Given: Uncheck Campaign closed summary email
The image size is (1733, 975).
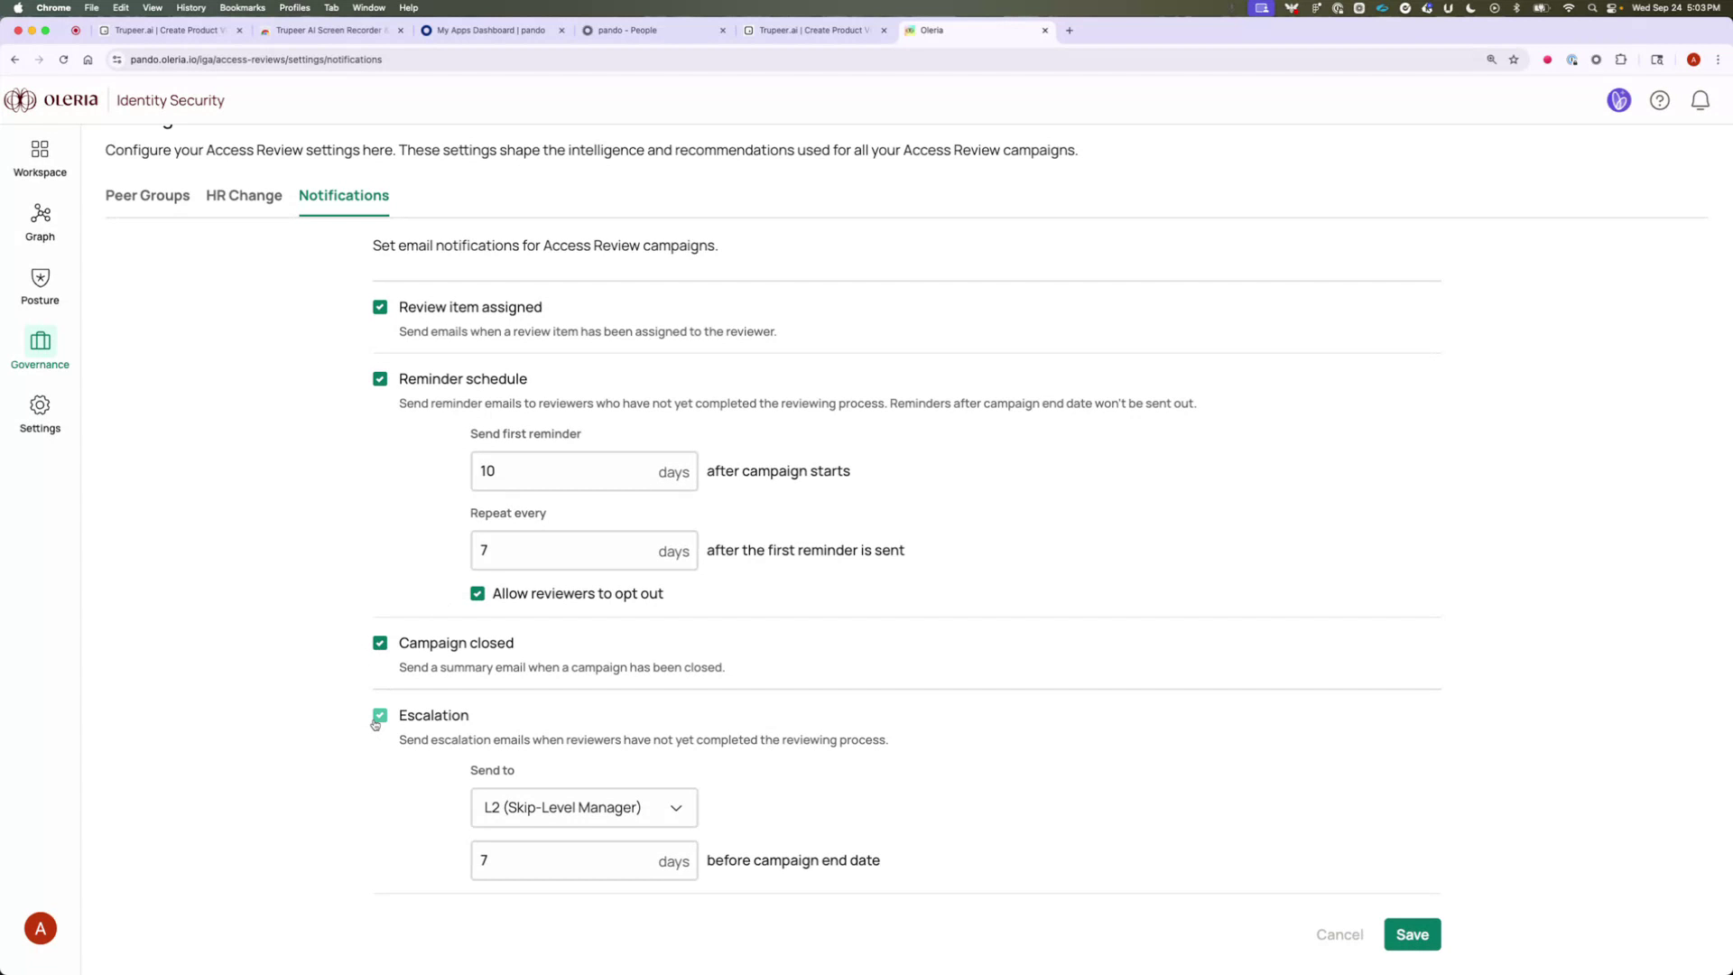Looking at the screenshot, I should 379,643.
